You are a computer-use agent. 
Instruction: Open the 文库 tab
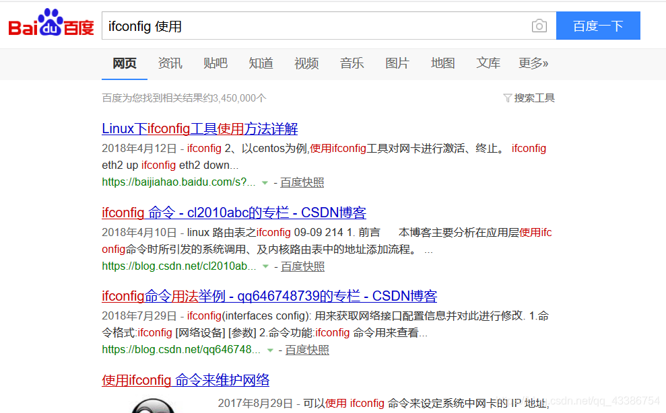[x=488, y=63]
